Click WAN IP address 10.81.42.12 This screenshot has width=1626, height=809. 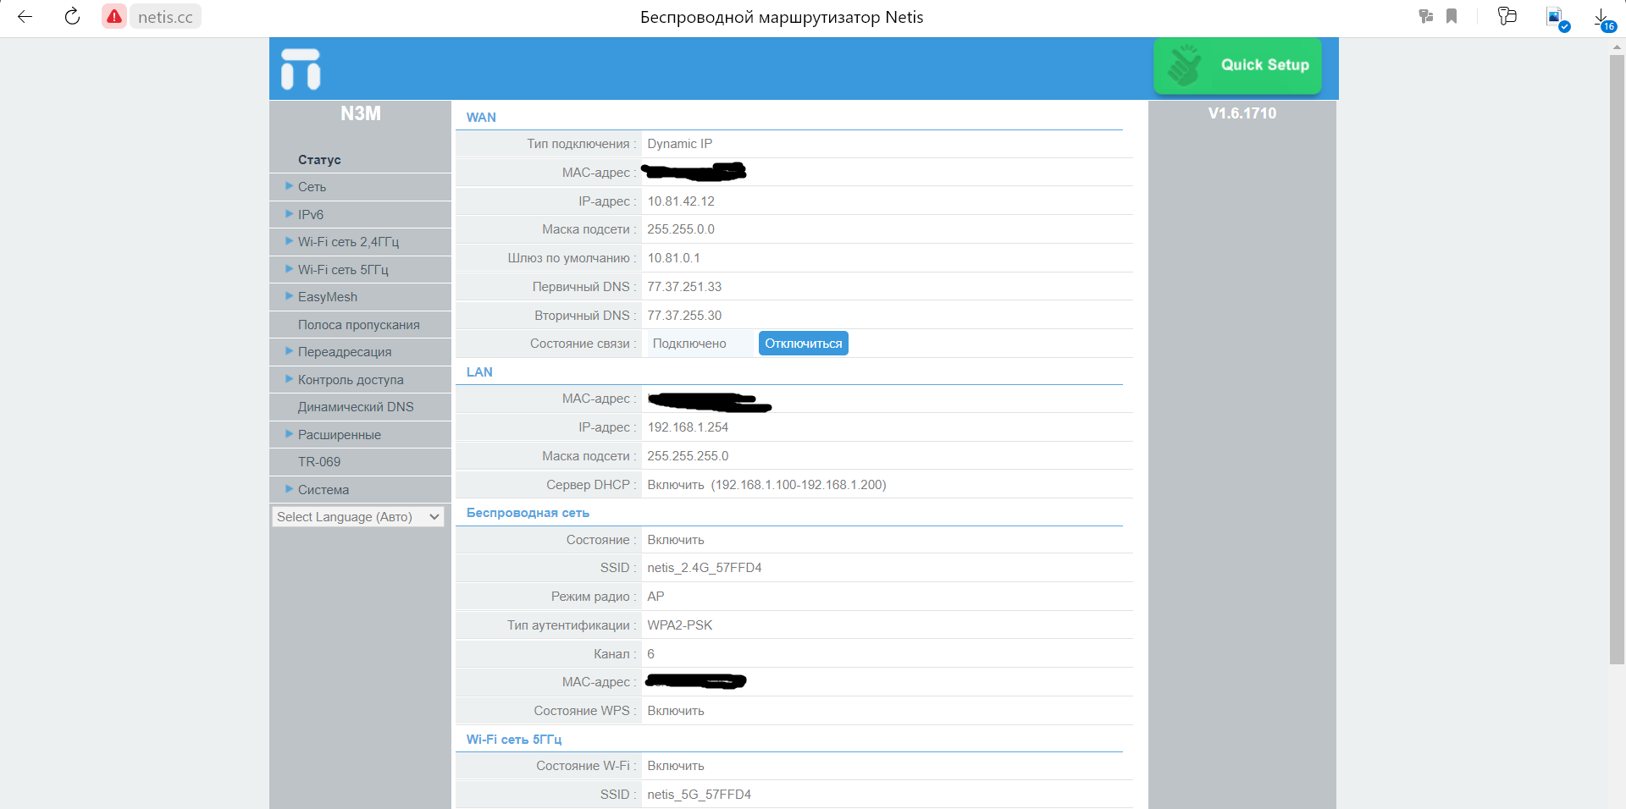click(x=681, y=201)
